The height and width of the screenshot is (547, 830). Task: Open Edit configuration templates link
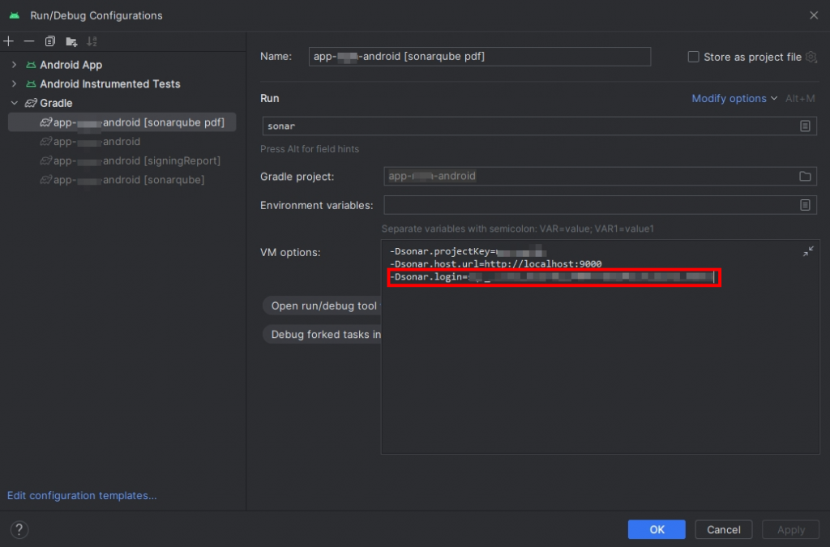(82, 495)
